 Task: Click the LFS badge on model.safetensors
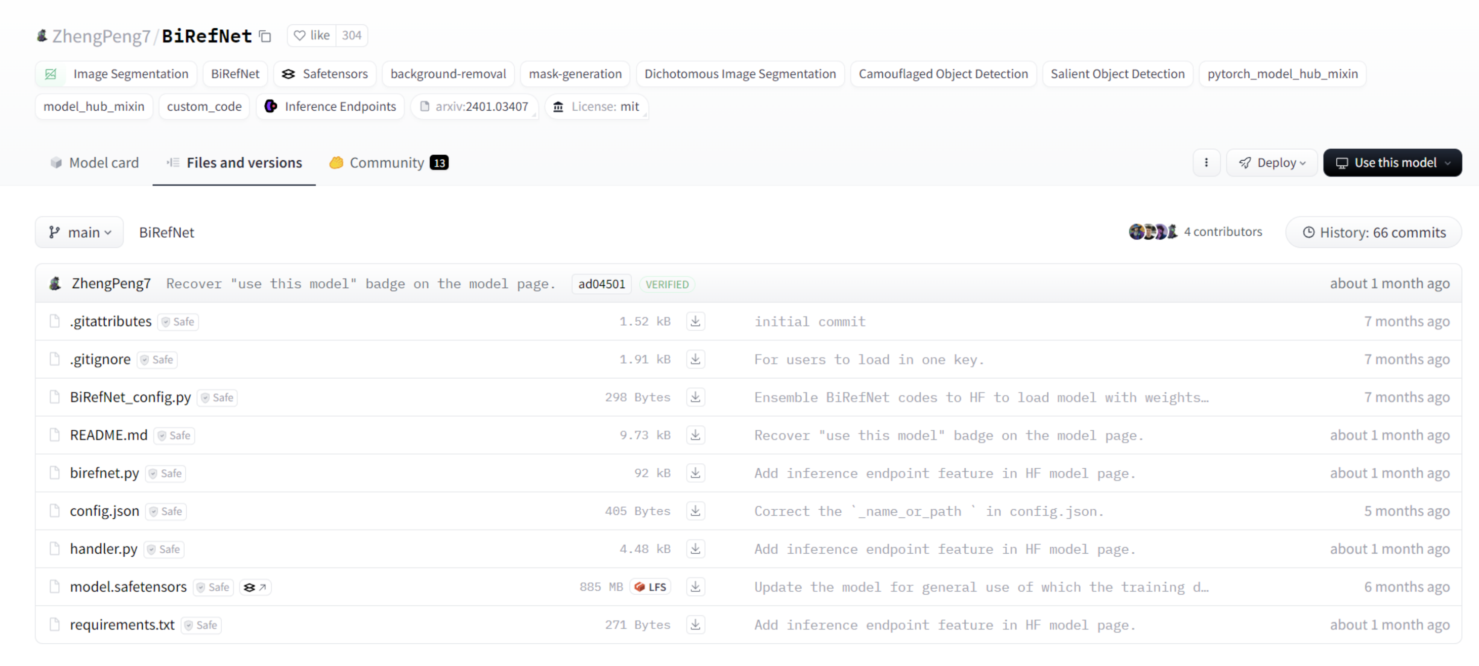(650, 587)
